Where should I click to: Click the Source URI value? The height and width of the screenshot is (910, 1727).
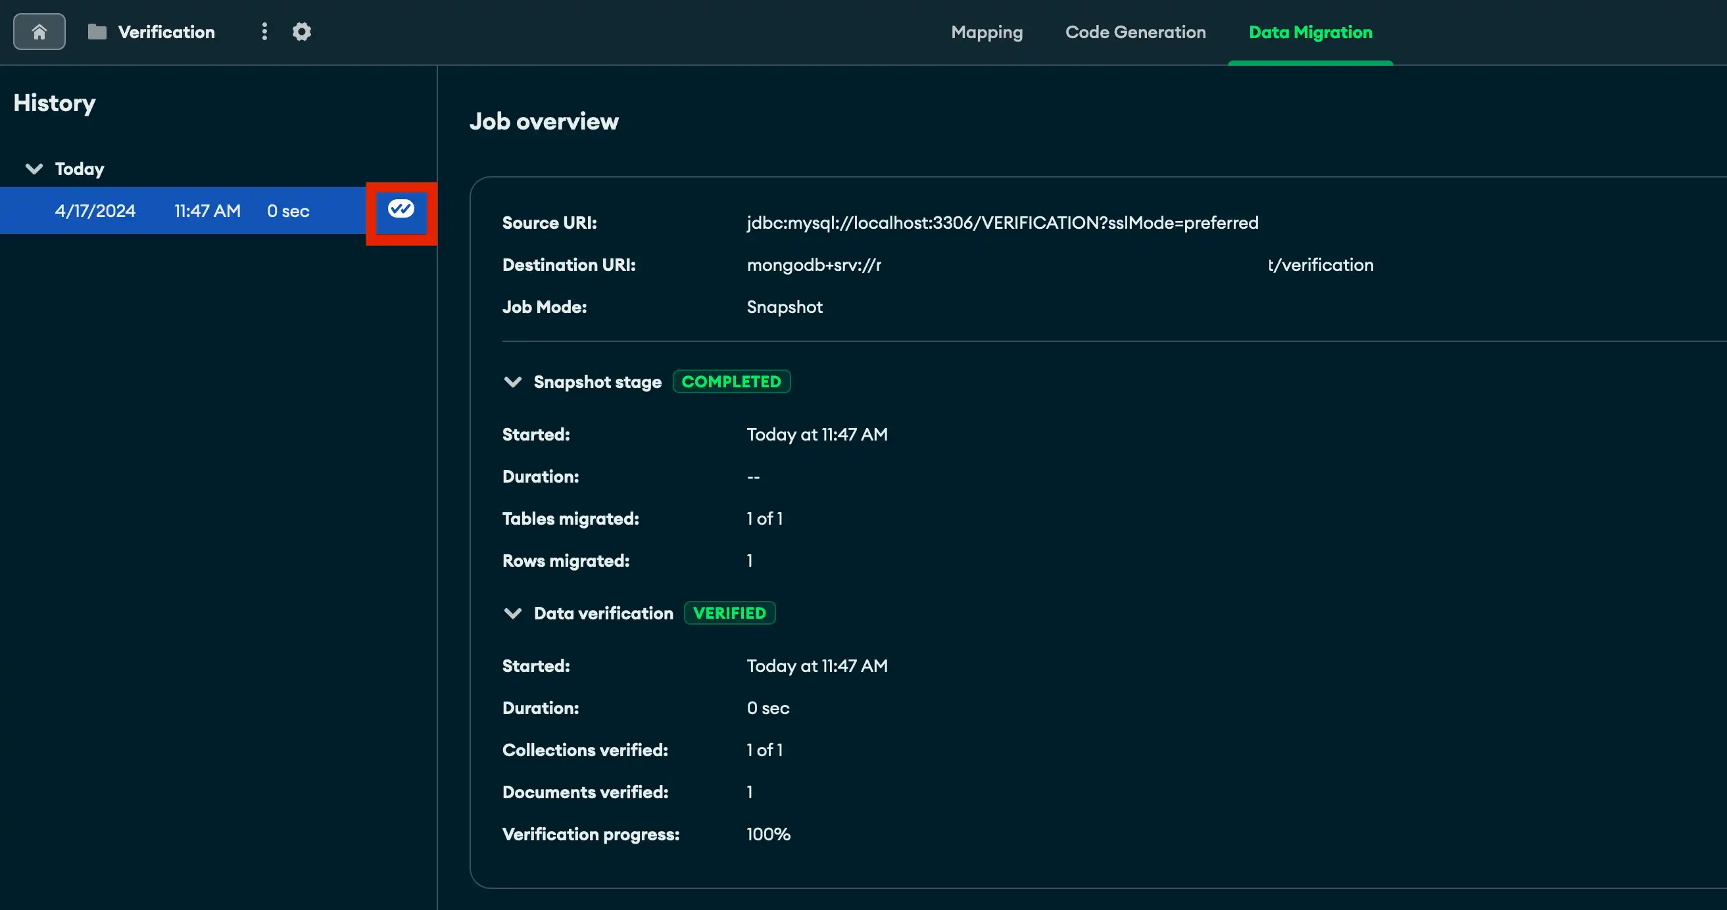pyautogui.click(x=1002, y=222)
